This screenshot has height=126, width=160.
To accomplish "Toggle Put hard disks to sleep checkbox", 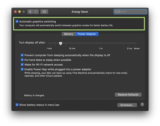I will (x=22, y=60).
